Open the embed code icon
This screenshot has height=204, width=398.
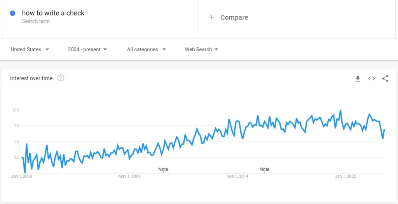coord(371,79)
